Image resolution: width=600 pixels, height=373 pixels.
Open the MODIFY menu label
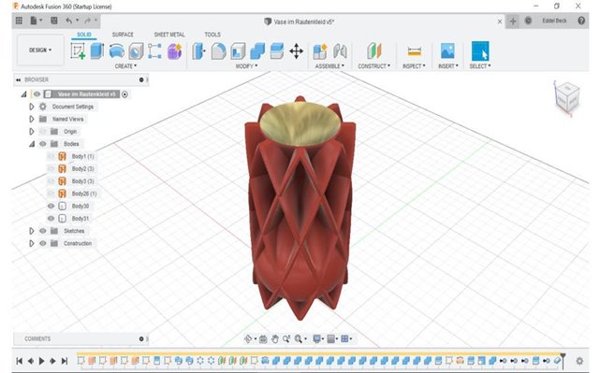[x=246, y=66]
